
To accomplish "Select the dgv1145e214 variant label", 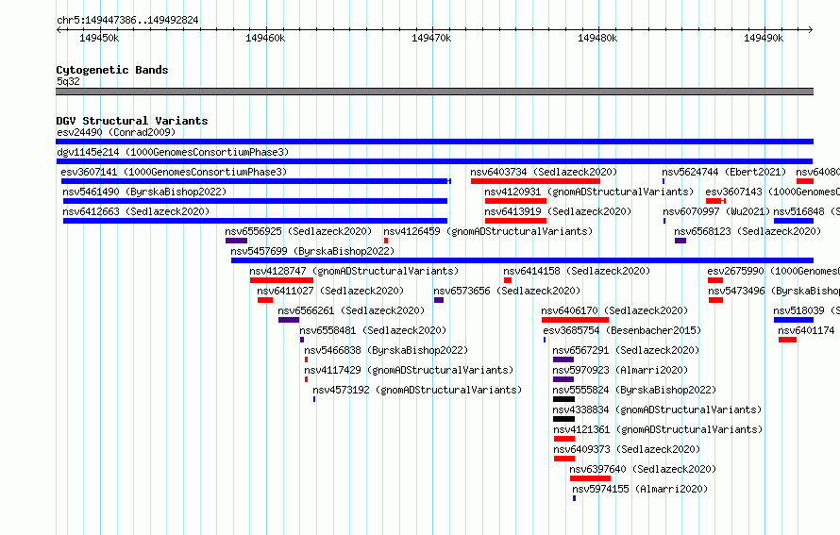I will pos(173,152).
